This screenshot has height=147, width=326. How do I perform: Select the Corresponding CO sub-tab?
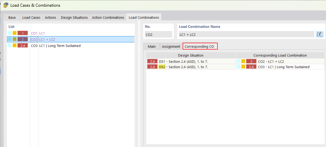coord(200,46)
